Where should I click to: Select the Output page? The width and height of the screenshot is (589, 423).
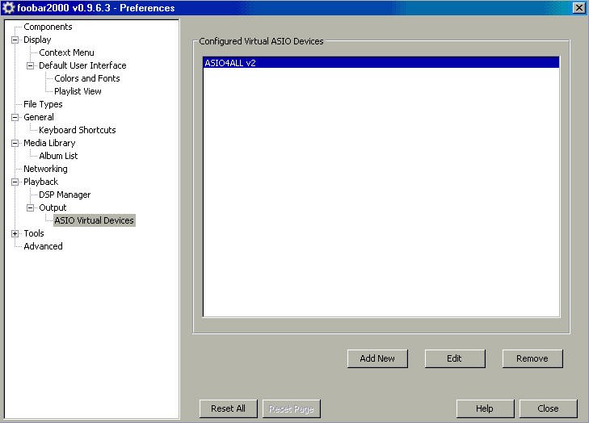pyautogui.click(x=53, y=208)
